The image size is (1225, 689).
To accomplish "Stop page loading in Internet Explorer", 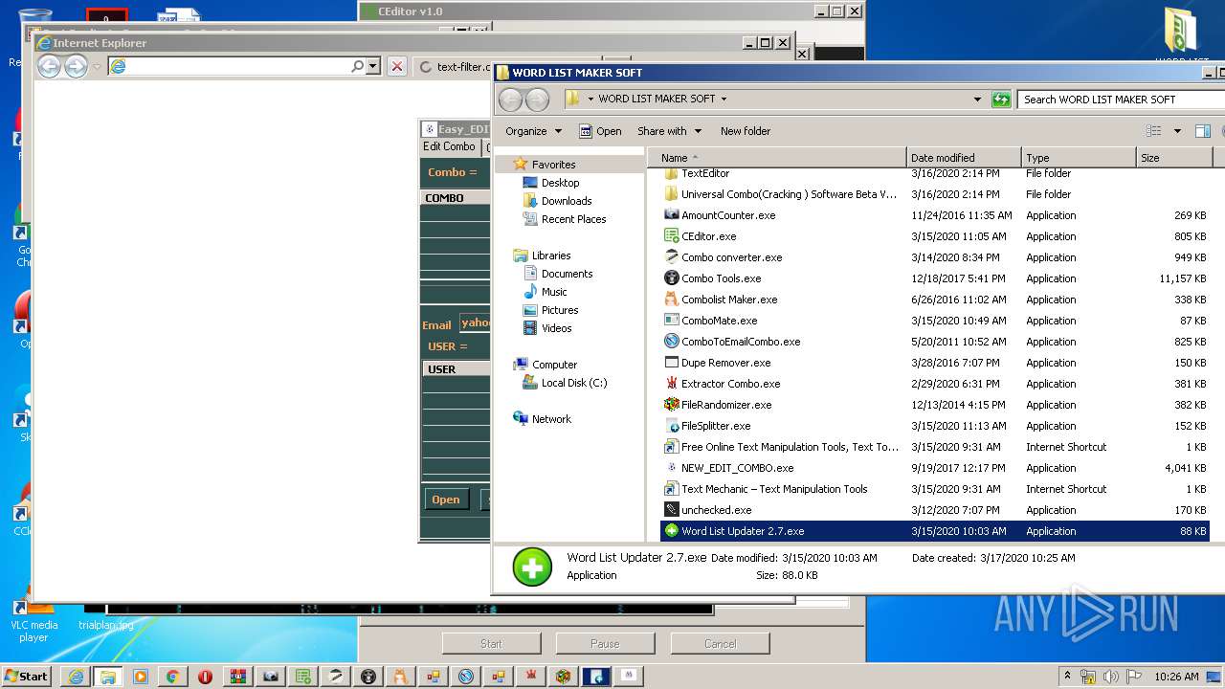I will click(x=397, y=66).
